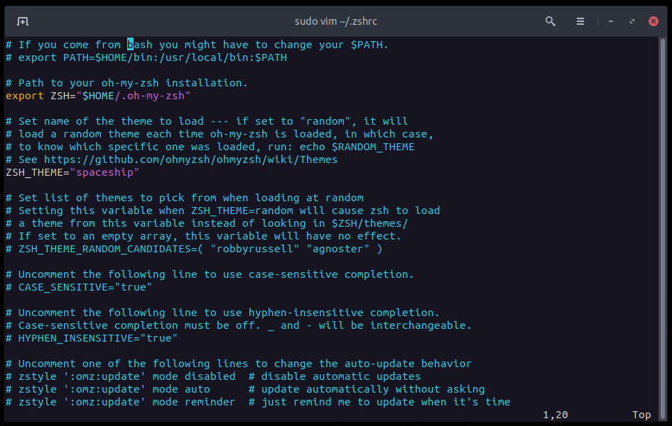Click the minimize dash icon
Viewport: 672px width, 426px height.
[610, 21]
